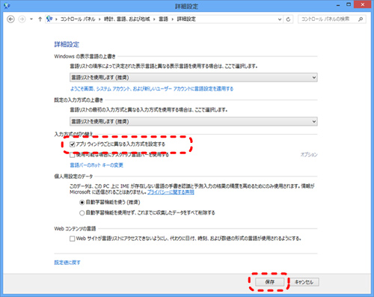Image resolution: width=374 pixels, height=297 pixels.
Task: Open the default input method override dropdown
Action: [194, 121]
